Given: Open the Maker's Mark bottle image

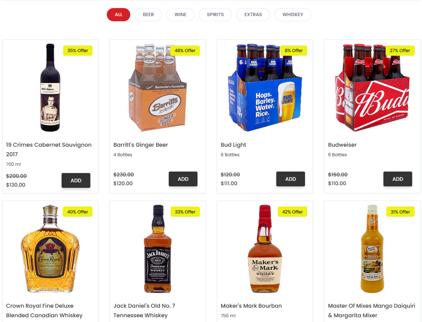Looking at the screenshot, I should (265, 249).
